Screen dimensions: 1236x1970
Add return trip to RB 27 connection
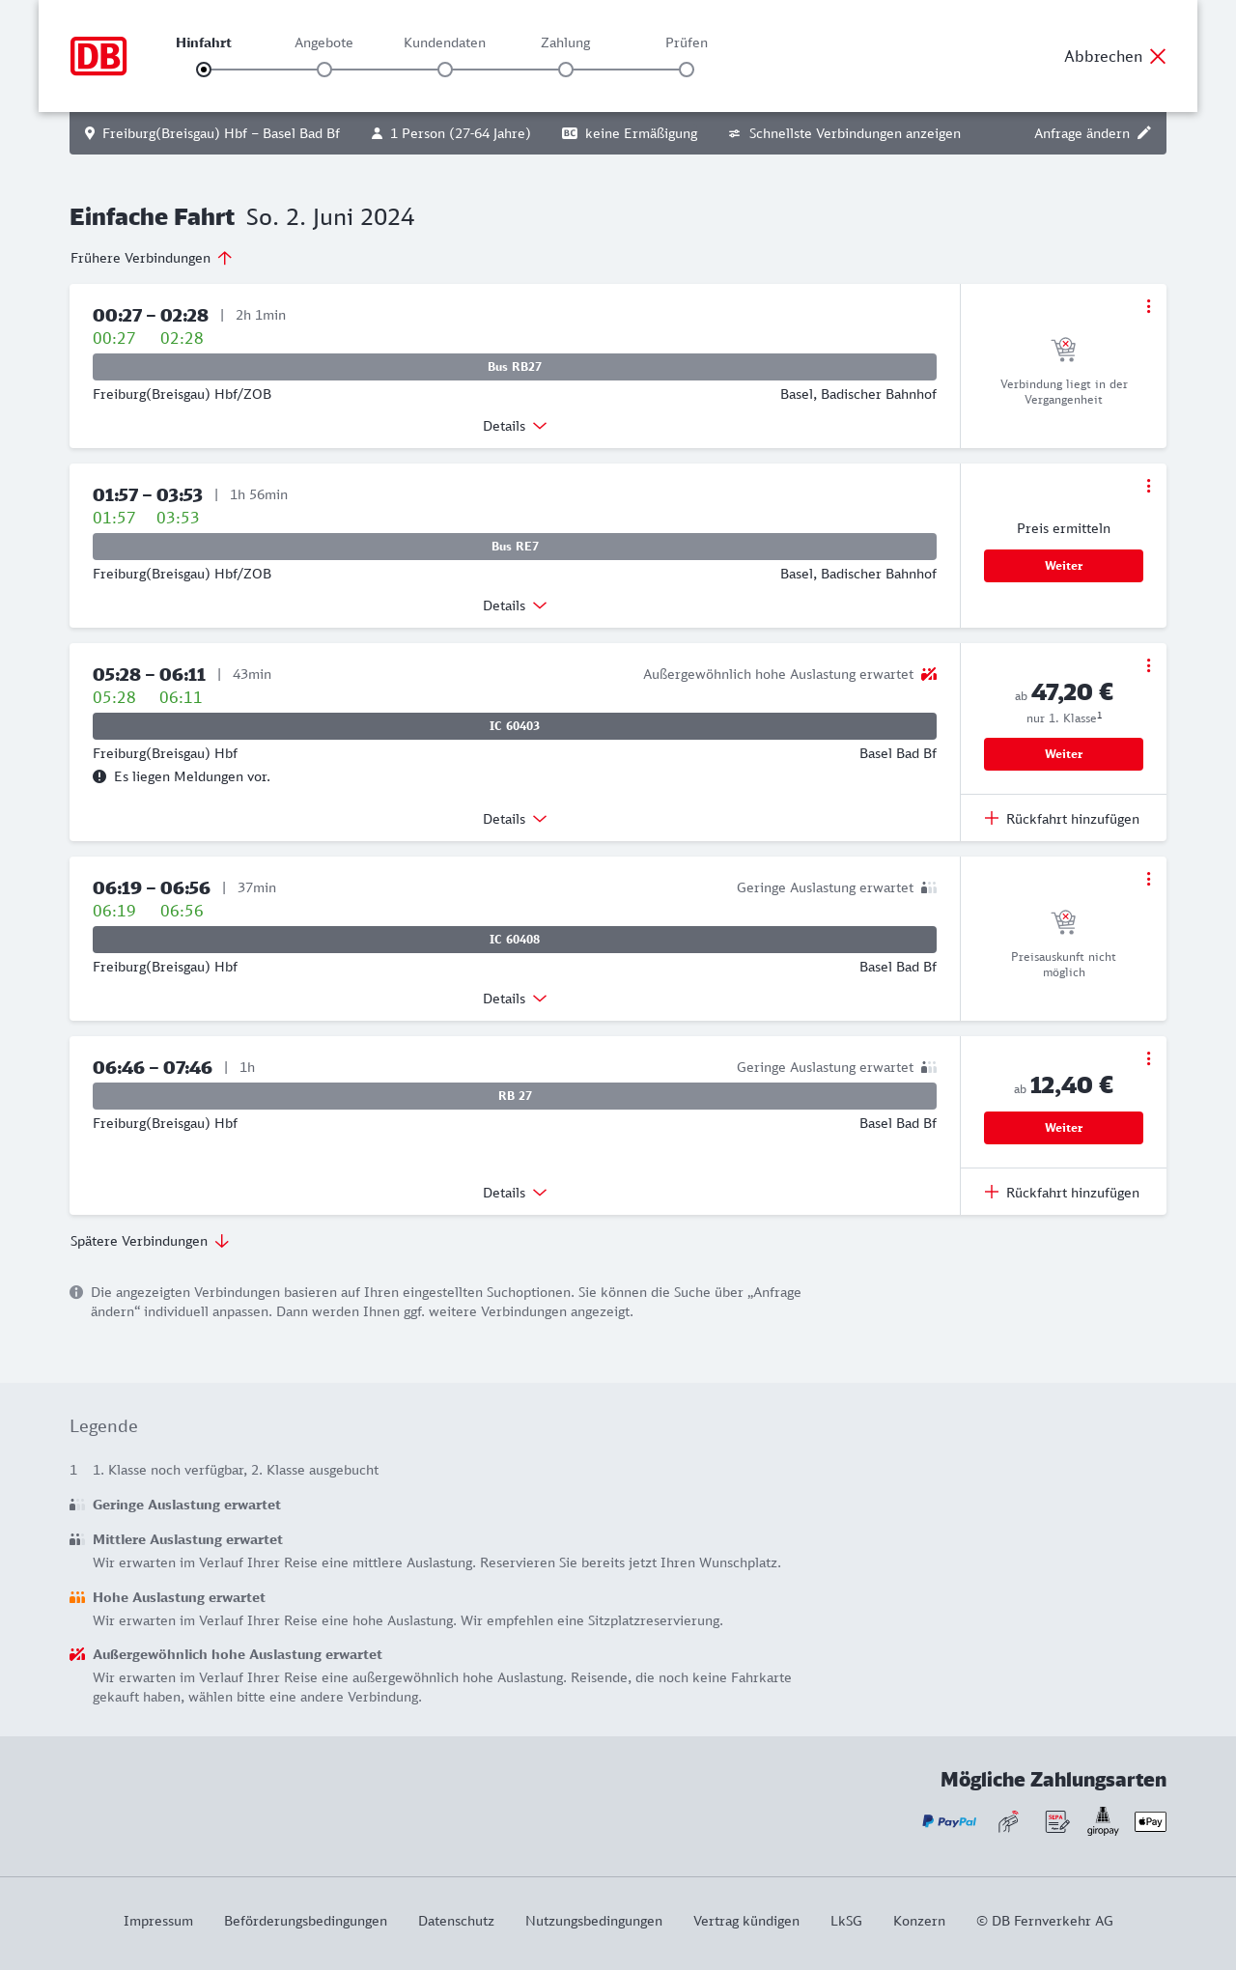click(x=1062, y=1193)
